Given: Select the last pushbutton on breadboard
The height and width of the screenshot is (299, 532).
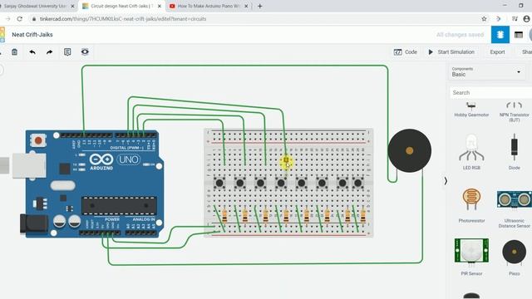Looking at the screenshot, I should [357, 183].
